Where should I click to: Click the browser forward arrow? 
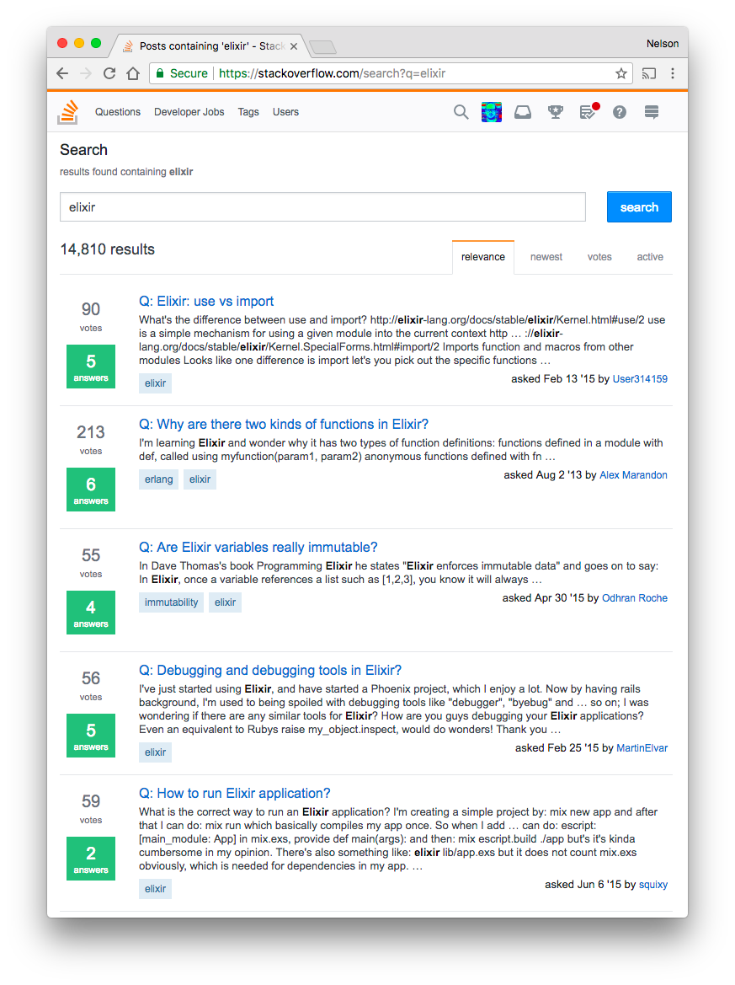coord(86,73)
